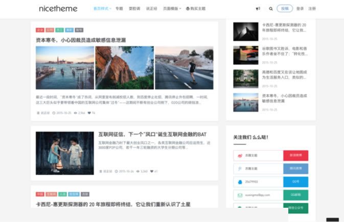Screen dimensions: 344x222
Task: Click the red tag above 资本寒冬 article
Action: [x=40, y=30]
